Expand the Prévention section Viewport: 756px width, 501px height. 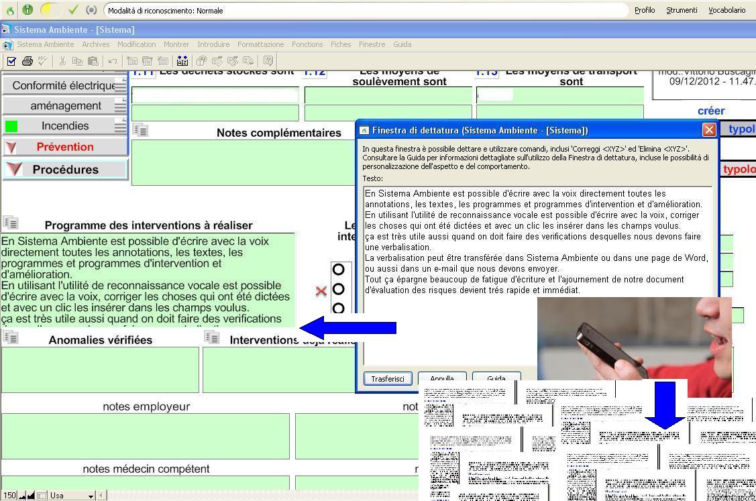click(64, 147)
